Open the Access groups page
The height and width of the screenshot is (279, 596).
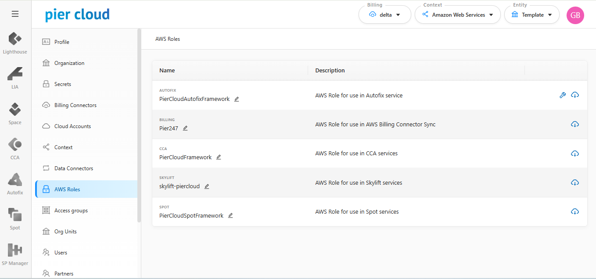click(x=71, y=211)
